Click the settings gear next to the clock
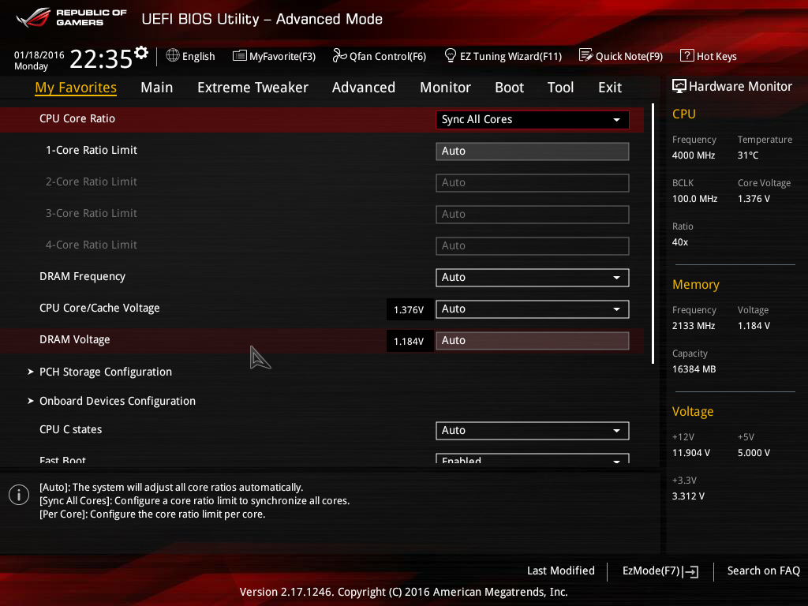The width and height of the screenshot is (808, 606). coord(141,53)
